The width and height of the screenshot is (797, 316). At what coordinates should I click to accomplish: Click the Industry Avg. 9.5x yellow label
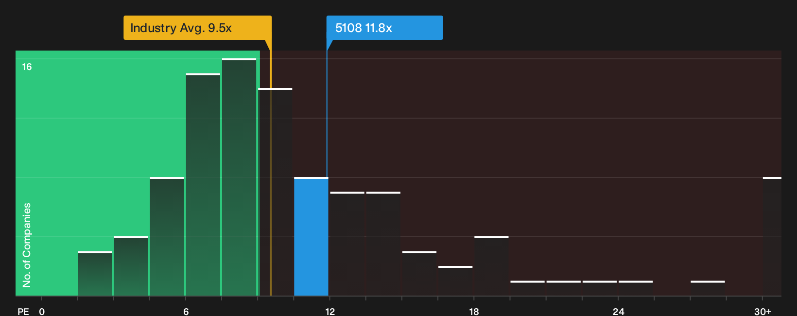[x=197, y=28]
